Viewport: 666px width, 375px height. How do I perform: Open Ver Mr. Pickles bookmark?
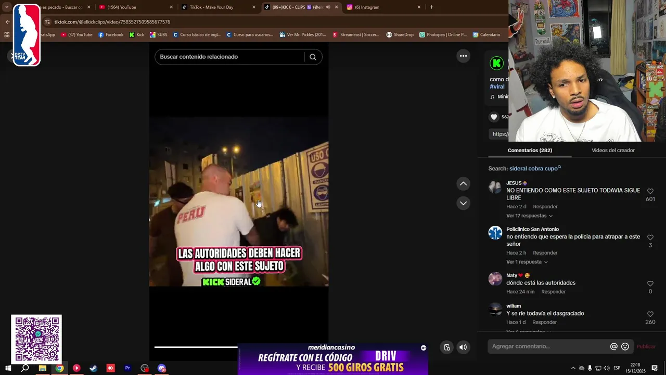pyautogui.click(x=303, y=35)
